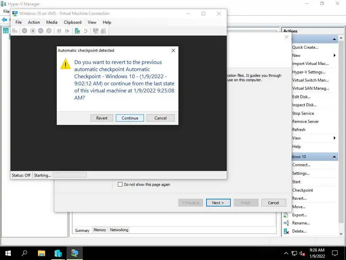The width and height of the screenshot is (346, 260).
Task: Open the View menu in VM Connection
Action: pos(92,22)
